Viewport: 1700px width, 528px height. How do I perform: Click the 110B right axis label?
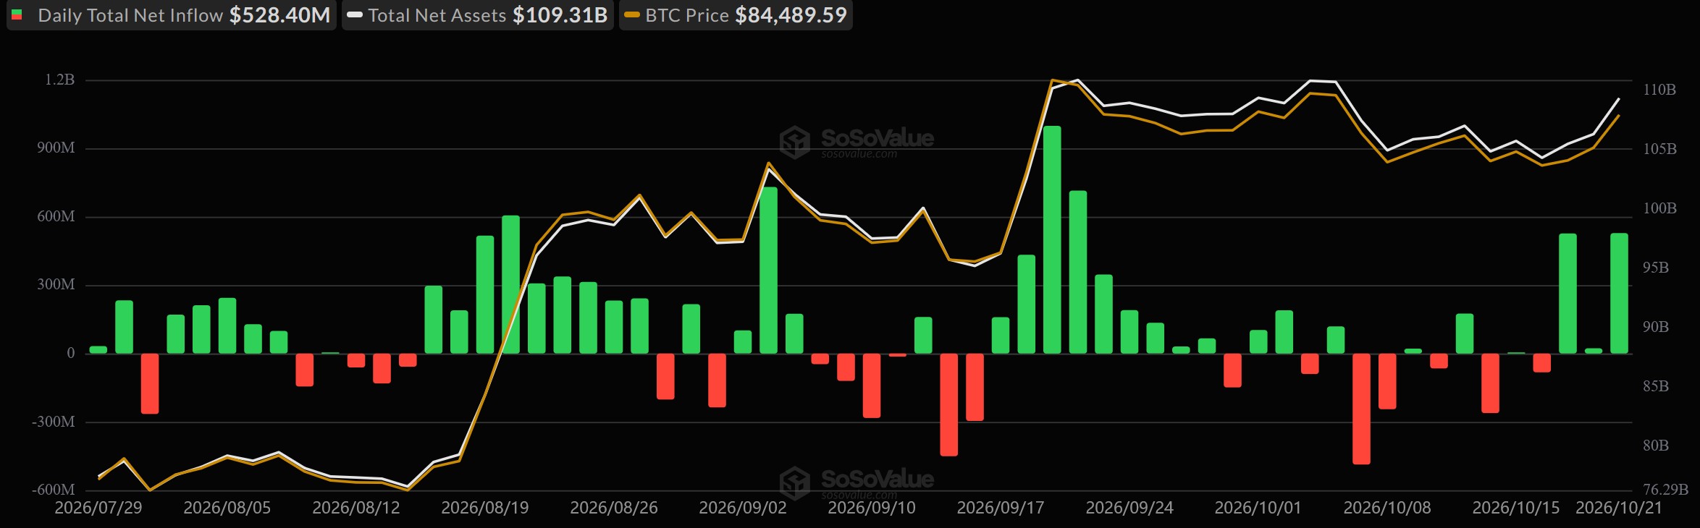1659,90
